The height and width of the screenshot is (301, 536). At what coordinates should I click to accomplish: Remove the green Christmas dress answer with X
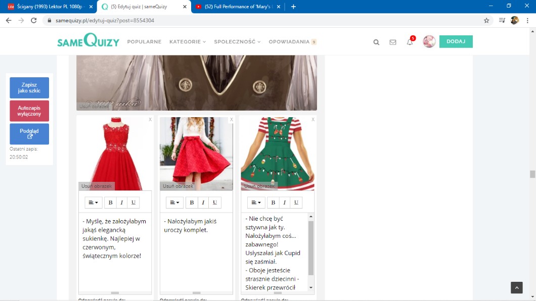tap(313, 120)
